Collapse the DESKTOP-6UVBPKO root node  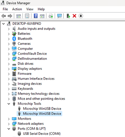tap(4, 24)
